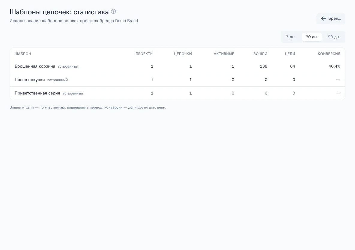Image resolution: width=355 pixels, height=250 pixels.
Task: Click the ШАБЛОН column header
Action: click(23, 54)
